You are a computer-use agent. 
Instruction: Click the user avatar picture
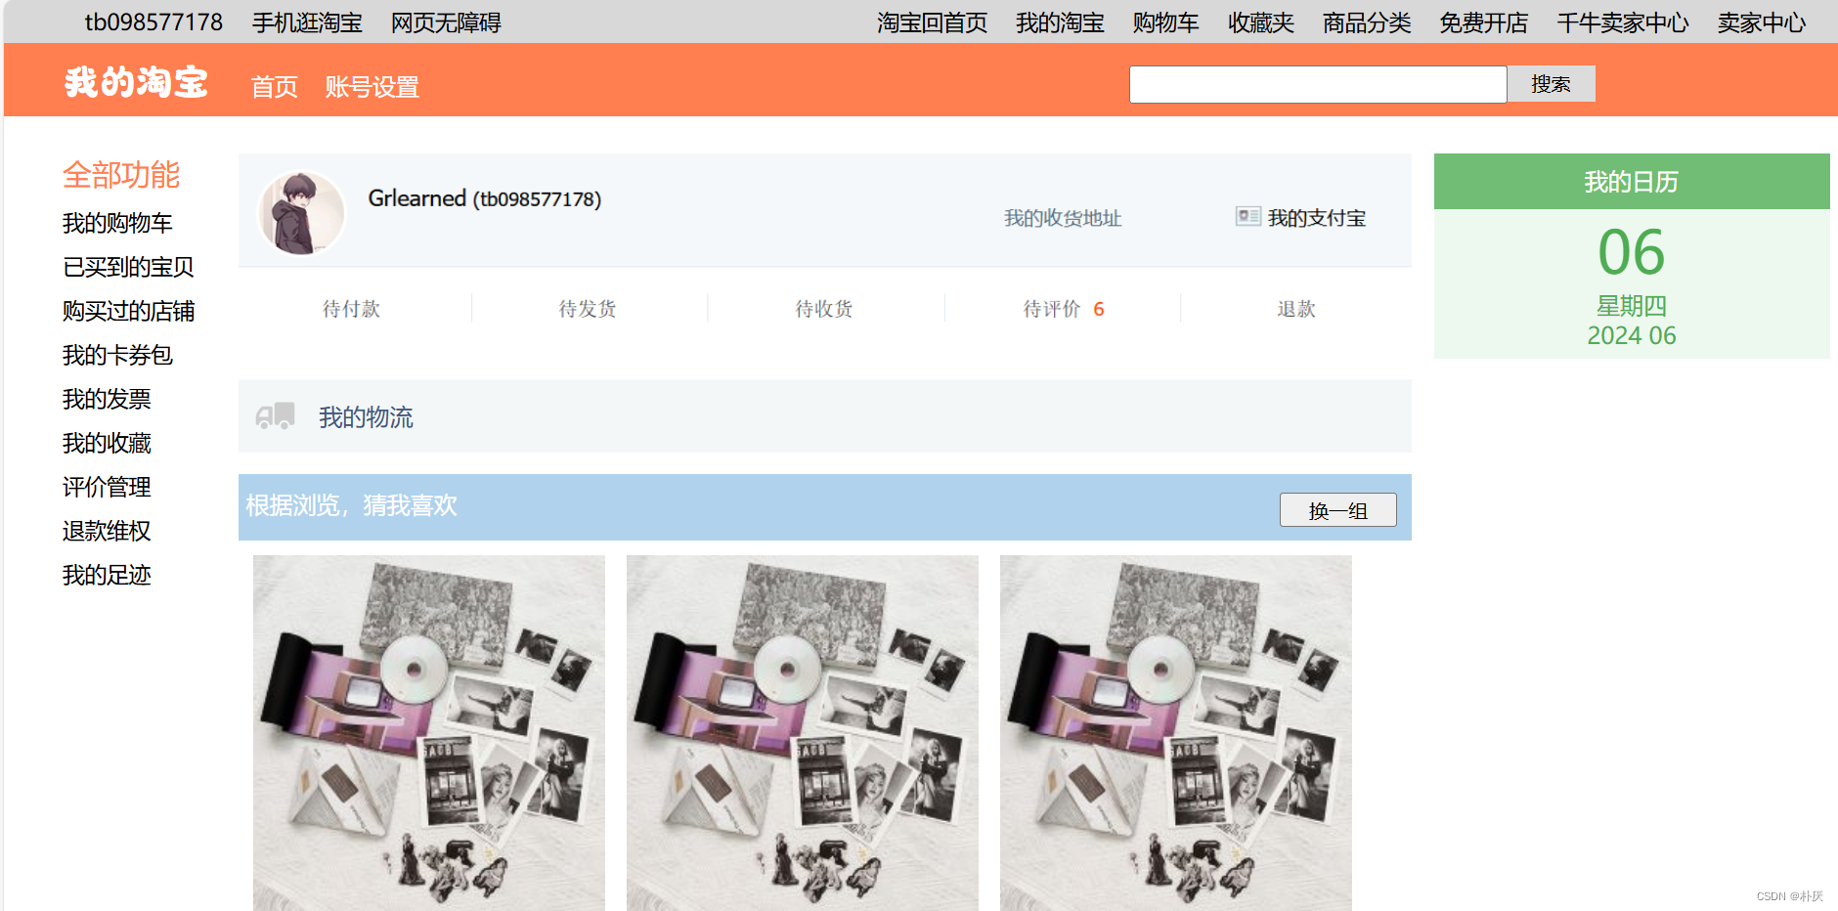click(301, 213)
